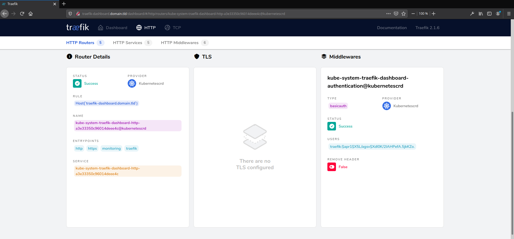Click the insecure connection lock icon
The width and height of the screenshot is (514, 239).
[78, 14]
